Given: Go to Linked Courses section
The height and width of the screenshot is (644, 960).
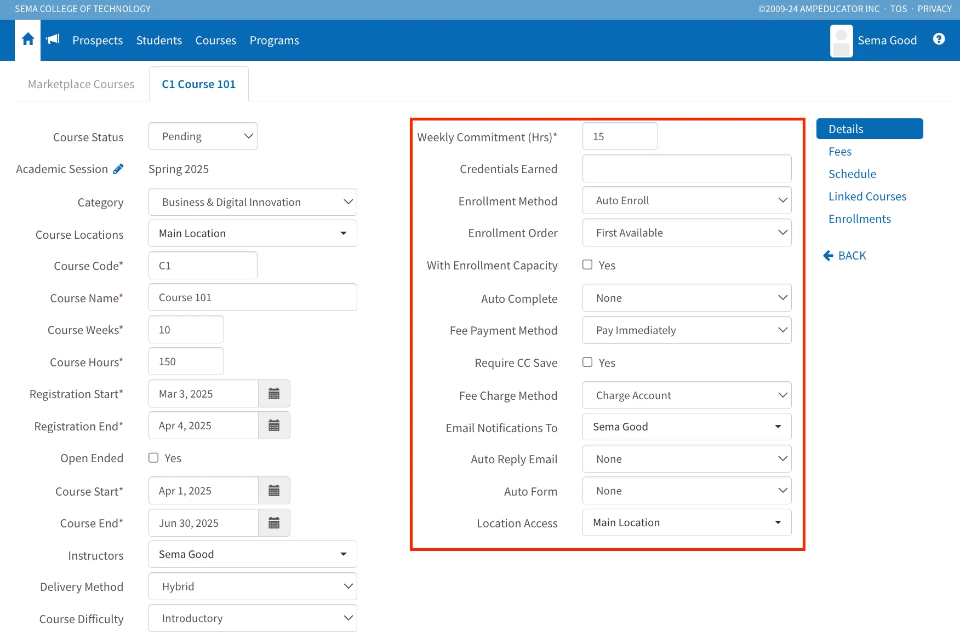Looking at the screenshot, I should click(x=867, y=197).
